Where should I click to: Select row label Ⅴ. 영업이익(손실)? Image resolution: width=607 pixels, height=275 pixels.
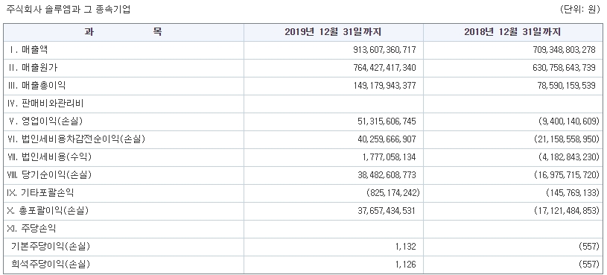[x=45, y=121]
